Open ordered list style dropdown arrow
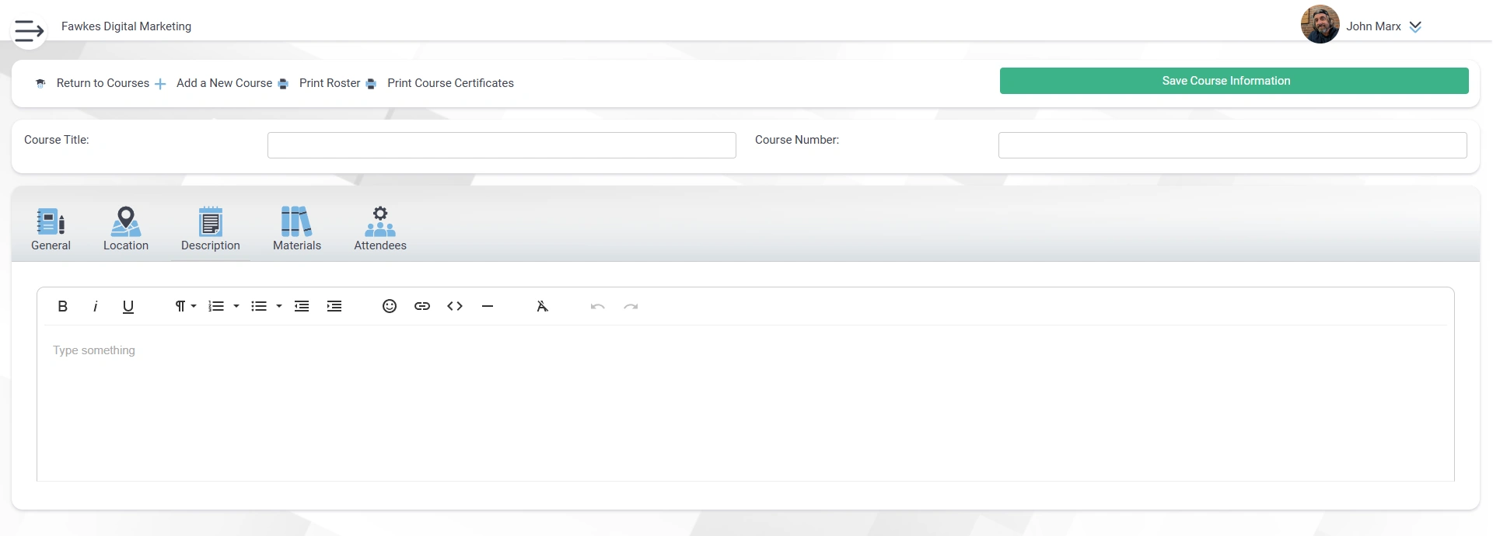Viewport: 1493px width, 536px height. (236, 306)
